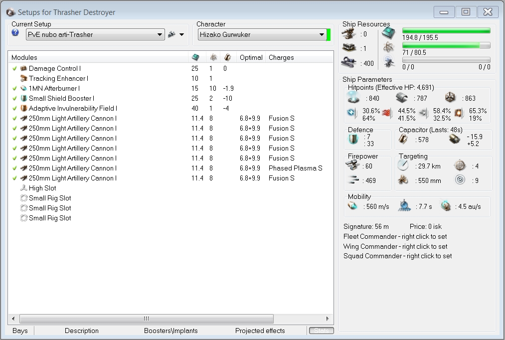Click the ship icon beside setup dropdown
Viewport: 505px width, 340px height.
(171, 34)
